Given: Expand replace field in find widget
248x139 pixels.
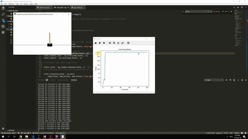Looking at the screenshot, I should pos(183,12).
